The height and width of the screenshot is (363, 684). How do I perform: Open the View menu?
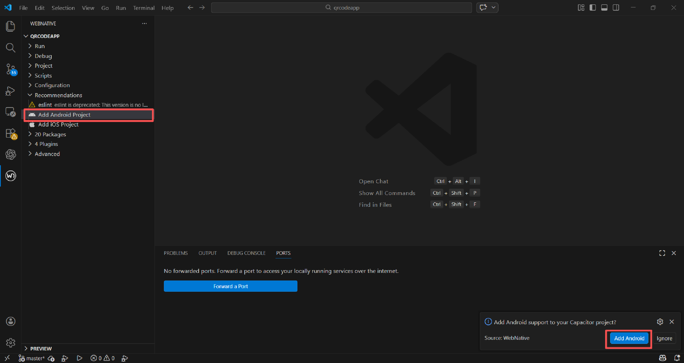[x=88, y=8]
